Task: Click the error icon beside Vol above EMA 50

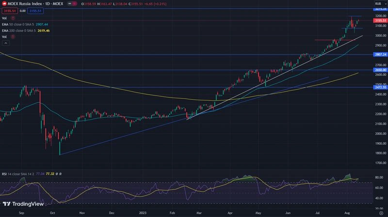Action: pyautogui.click(x=13, y=18)
